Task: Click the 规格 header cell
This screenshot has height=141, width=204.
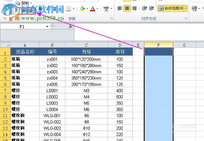Action: (x=86, y=52)
